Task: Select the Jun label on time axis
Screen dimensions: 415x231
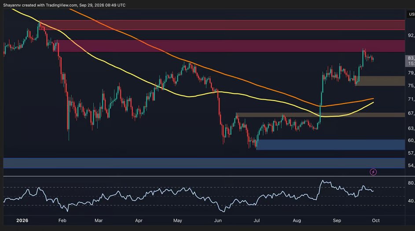Action: (x=218, y=220)
